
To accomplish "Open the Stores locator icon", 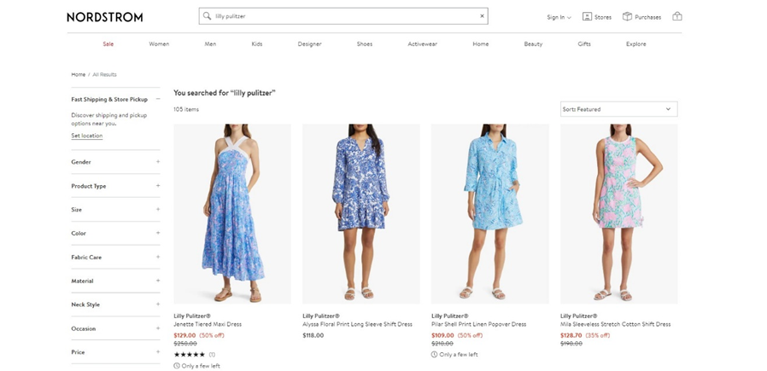I will pyautogui.click(x=588, y=16).
